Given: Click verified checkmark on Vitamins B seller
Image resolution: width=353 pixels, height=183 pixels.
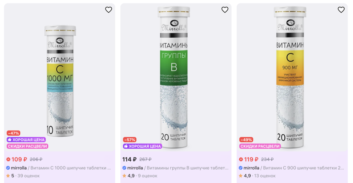Looking at the screenshot, I should [x=124, y=168].
